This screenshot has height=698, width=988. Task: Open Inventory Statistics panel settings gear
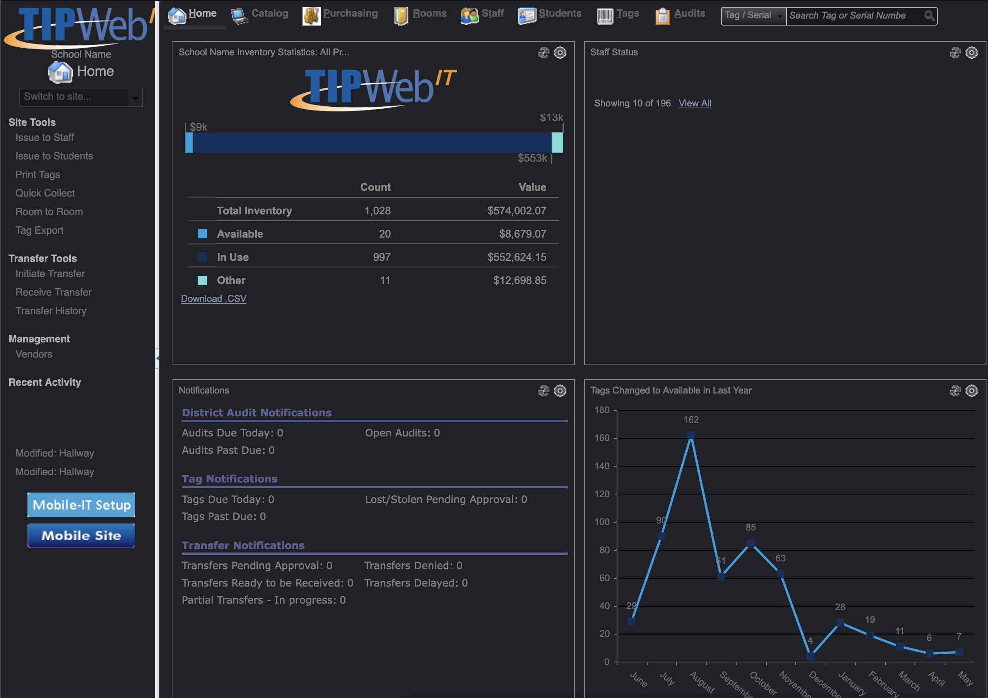point(560,53)
